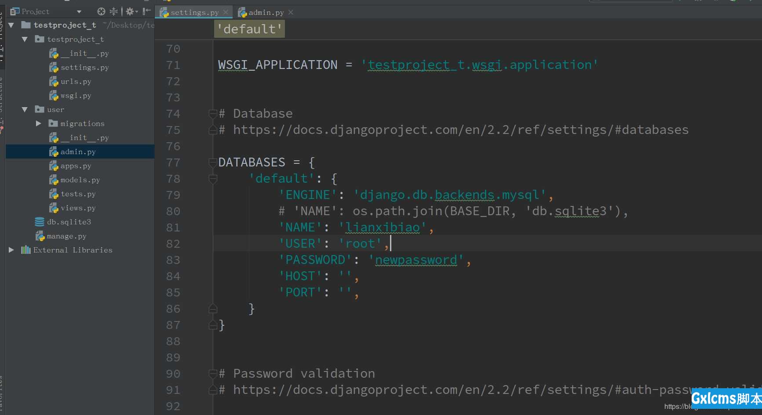
Task: Click the root testproject_t folder icon
Action: click(x=26, y=25)
